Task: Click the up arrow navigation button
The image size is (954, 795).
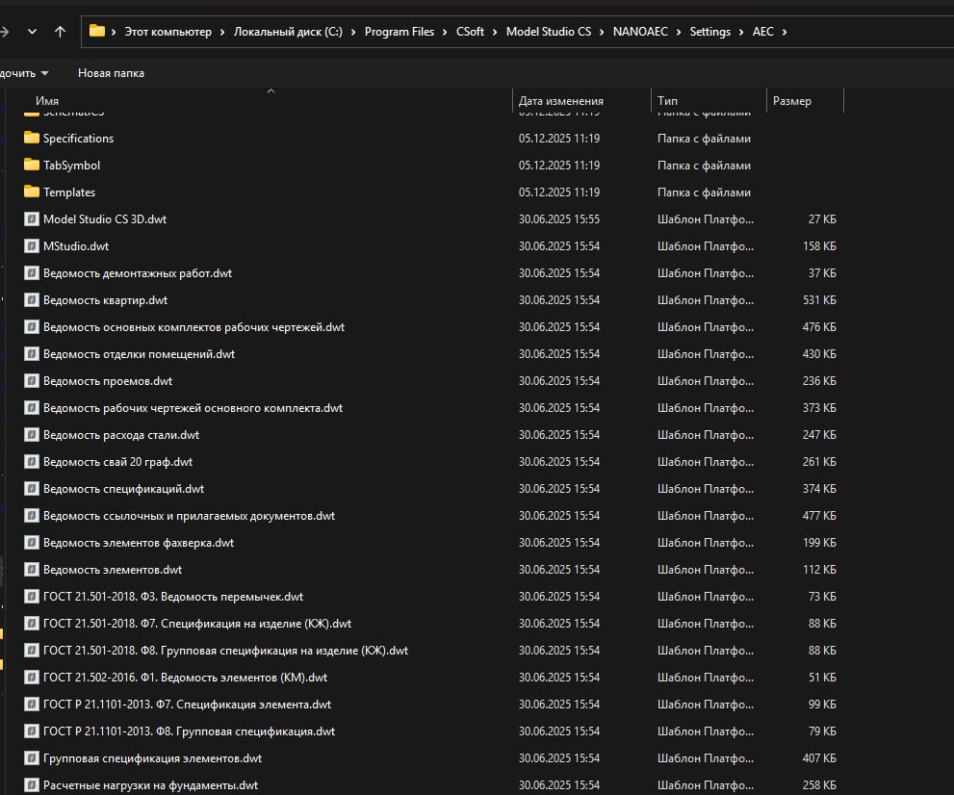Action: point(60,31)
